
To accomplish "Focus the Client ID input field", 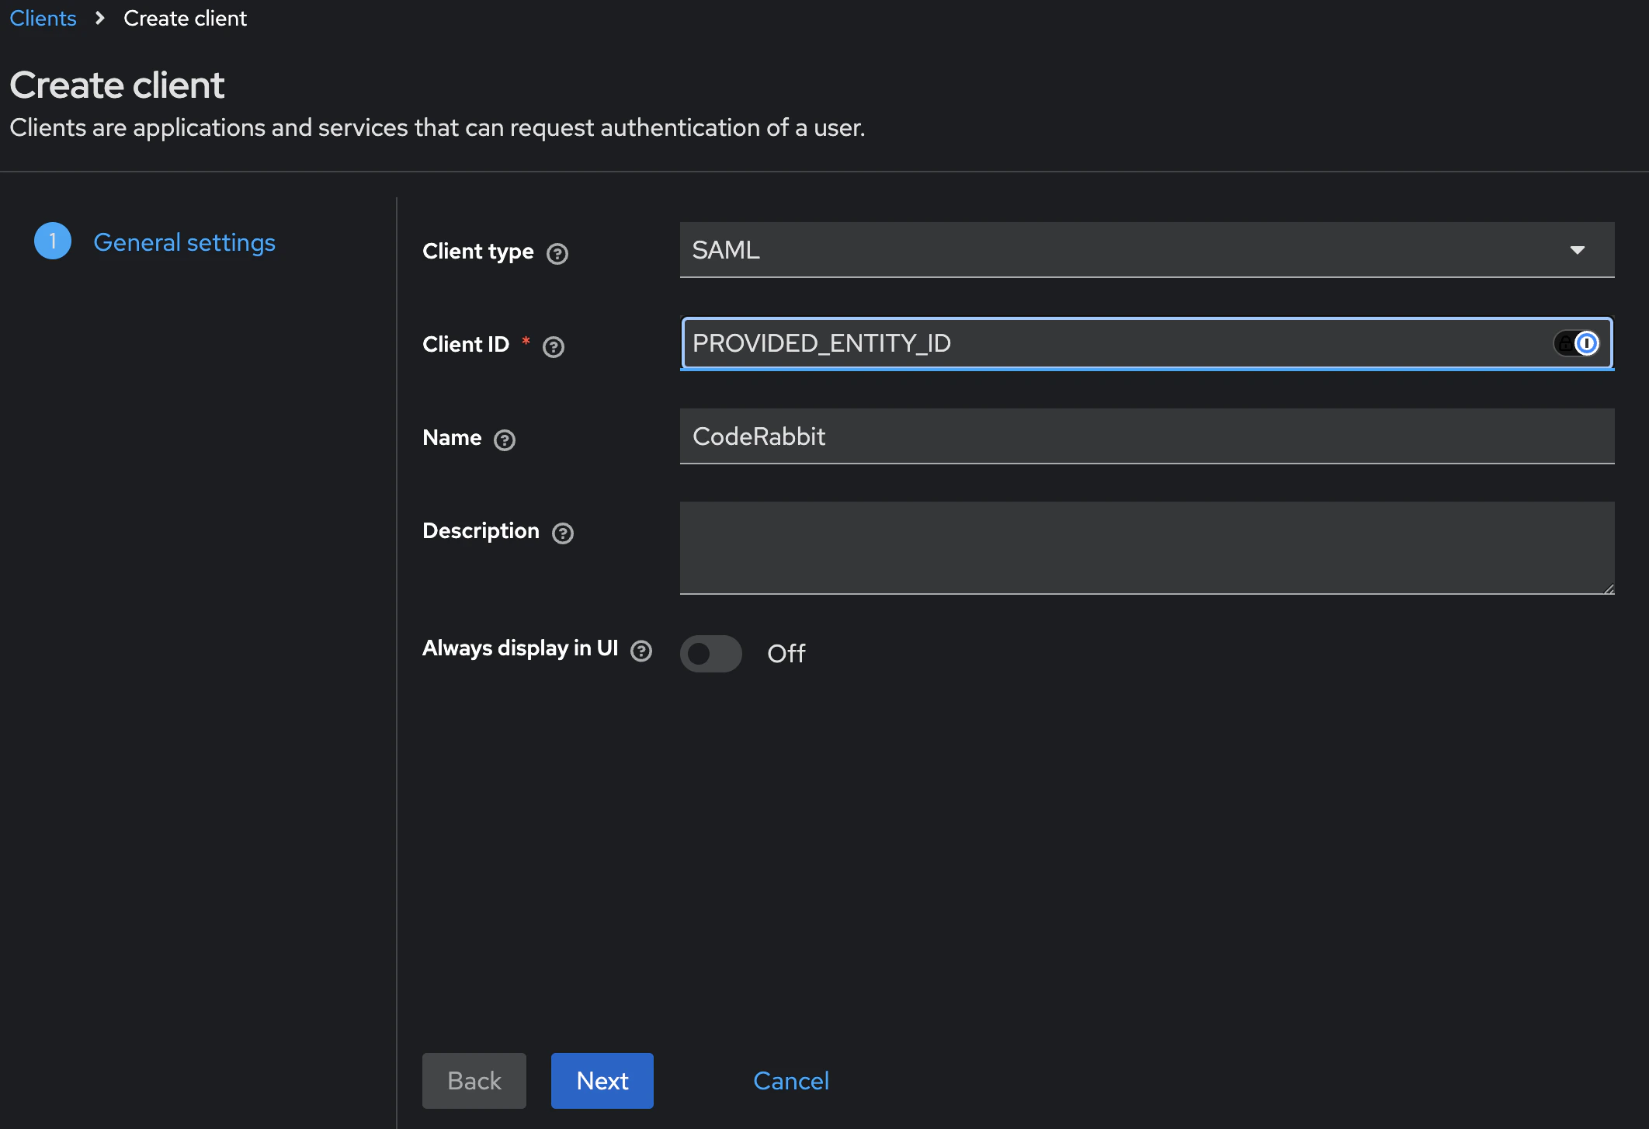I will 1087,343.
